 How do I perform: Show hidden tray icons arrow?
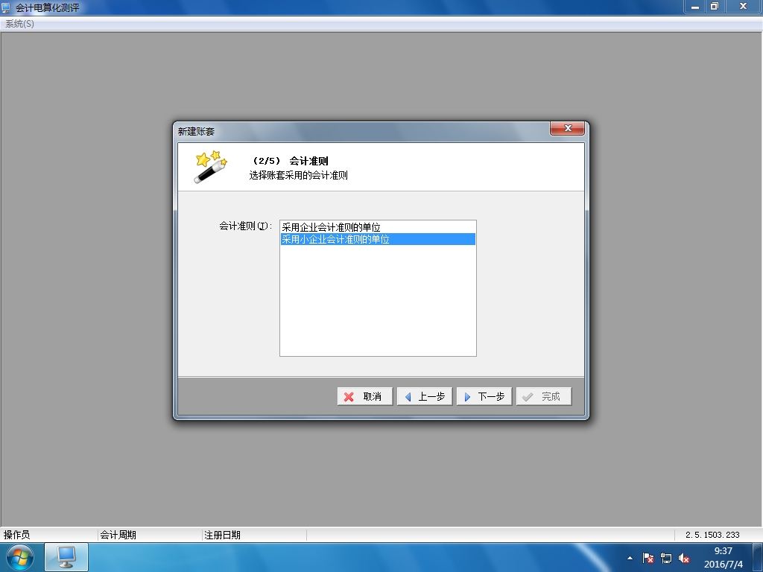point(630,558)
